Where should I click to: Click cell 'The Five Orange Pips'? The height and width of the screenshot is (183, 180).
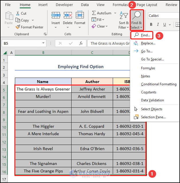[43, 171]
